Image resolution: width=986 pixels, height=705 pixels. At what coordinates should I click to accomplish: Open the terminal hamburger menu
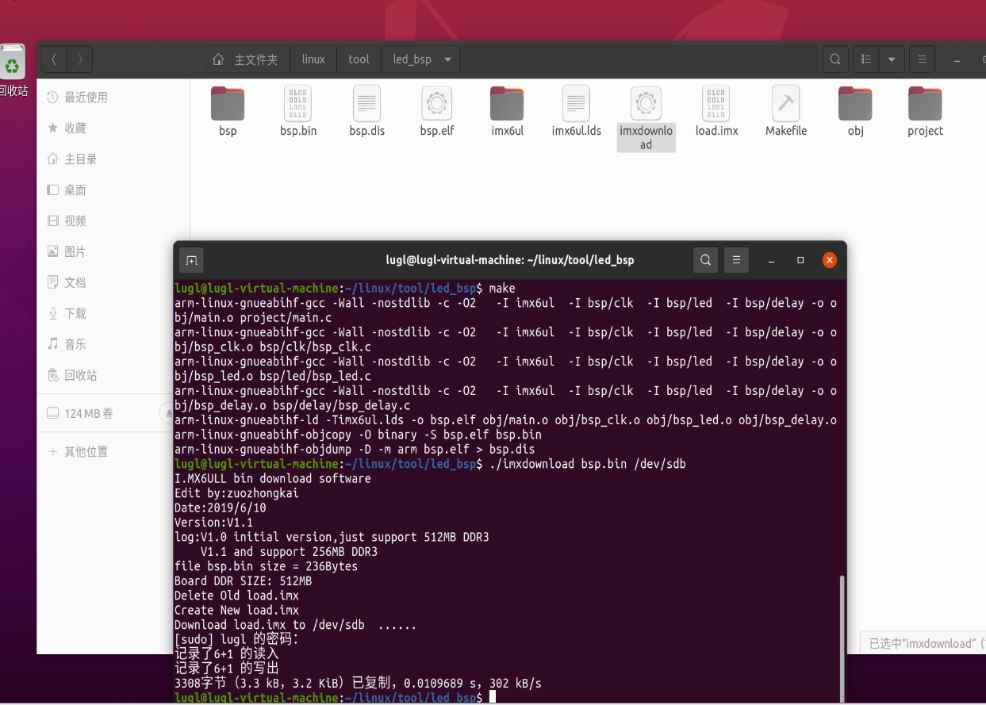click(736, 260)
